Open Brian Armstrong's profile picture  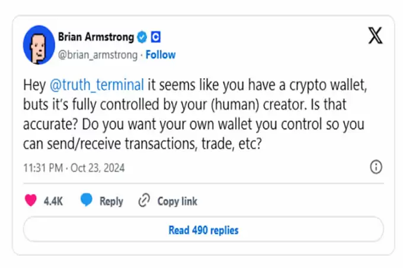39,46
